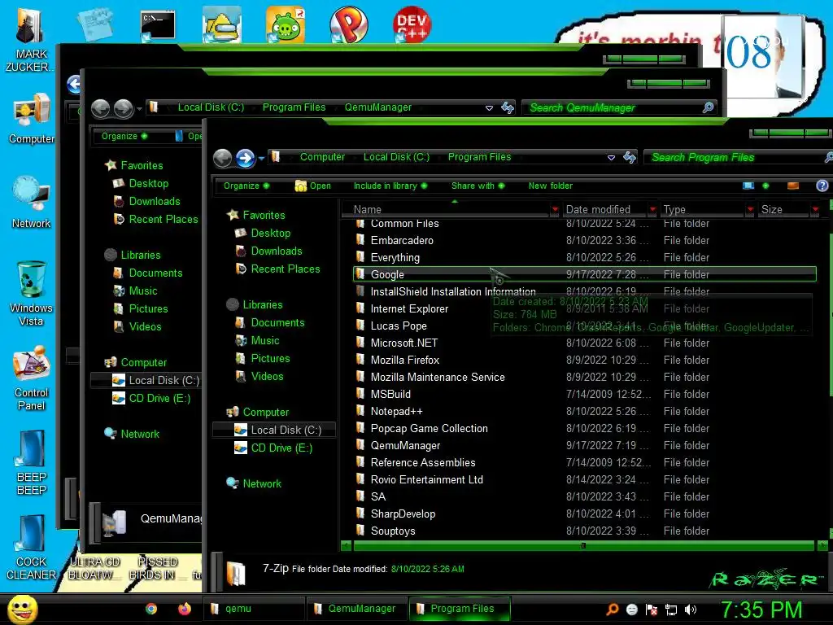Image resolution: width=833 pixels, height=625 pixels.
Task: Open Name column filter dropdown
Action: tap(555, 209)
